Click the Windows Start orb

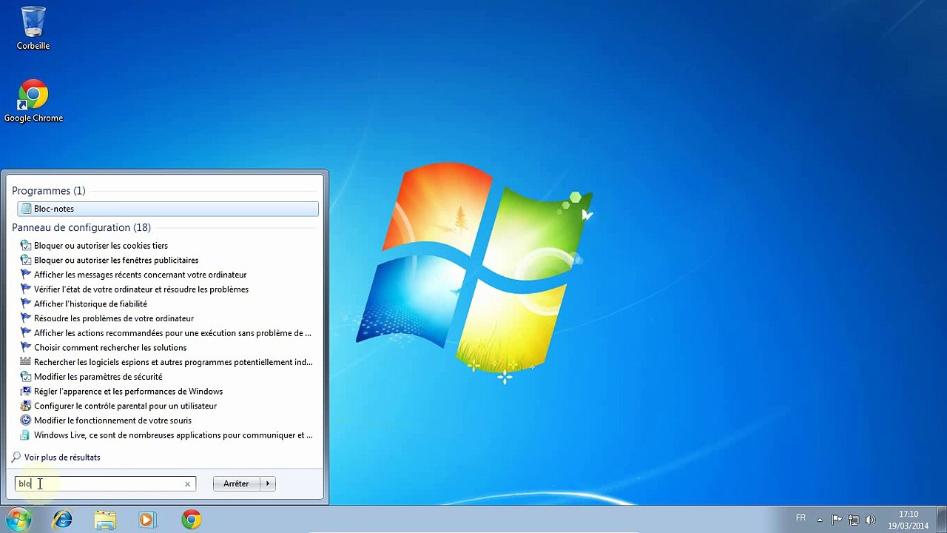coord(18,520)
